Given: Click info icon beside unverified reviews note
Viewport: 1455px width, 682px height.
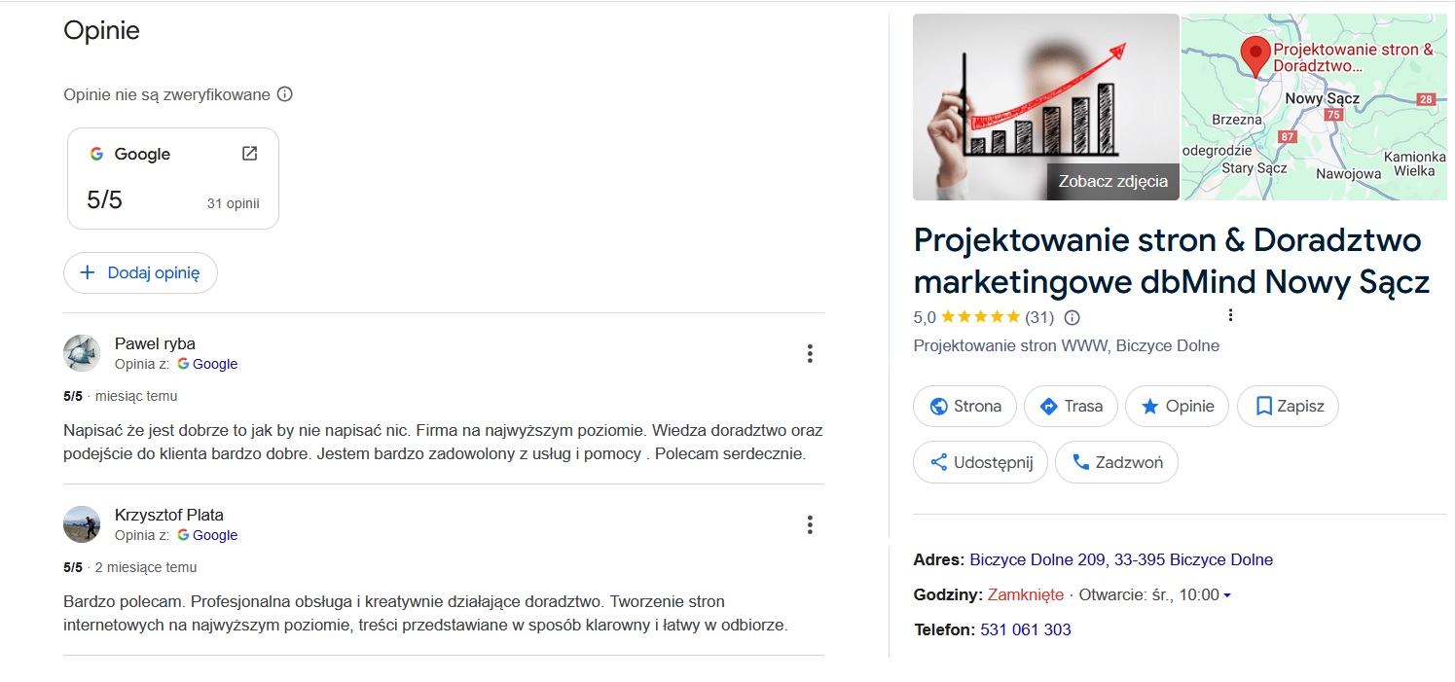Looking at the screenshot, I should (285, 94).
